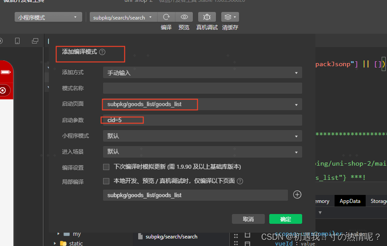Click the 启动参数 cid=5 field
Image resolution: width=387 pixels, height=246 pixels.
tap(202, 120)
